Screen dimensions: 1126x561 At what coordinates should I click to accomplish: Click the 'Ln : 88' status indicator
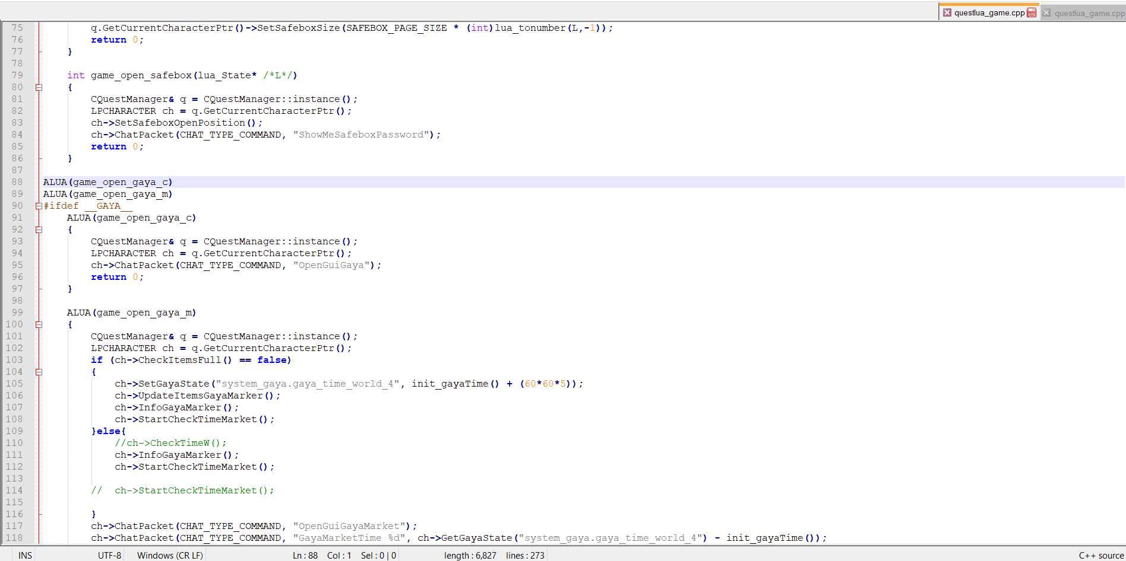pos(305,555)
